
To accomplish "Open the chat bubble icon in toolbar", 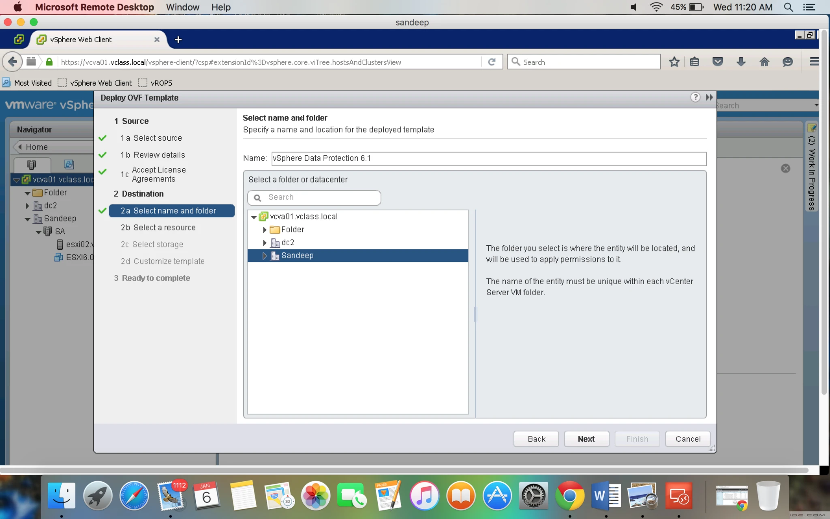I will click(x=787, y=62).
